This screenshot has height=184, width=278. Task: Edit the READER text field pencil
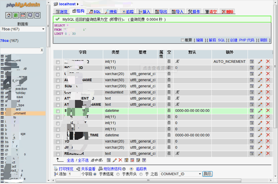[260, 154]
